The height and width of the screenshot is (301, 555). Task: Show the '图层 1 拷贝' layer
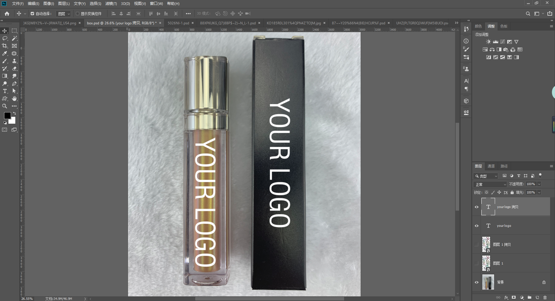point(477,245)
